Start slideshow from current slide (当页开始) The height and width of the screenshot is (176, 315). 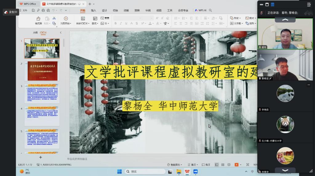[x=65, y=21]
